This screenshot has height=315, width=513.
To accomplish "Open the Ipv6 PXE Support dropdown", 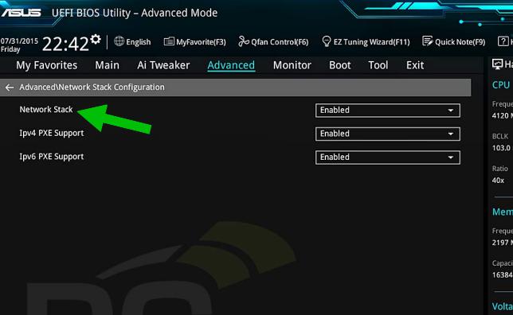I will [x=388, y=157].
